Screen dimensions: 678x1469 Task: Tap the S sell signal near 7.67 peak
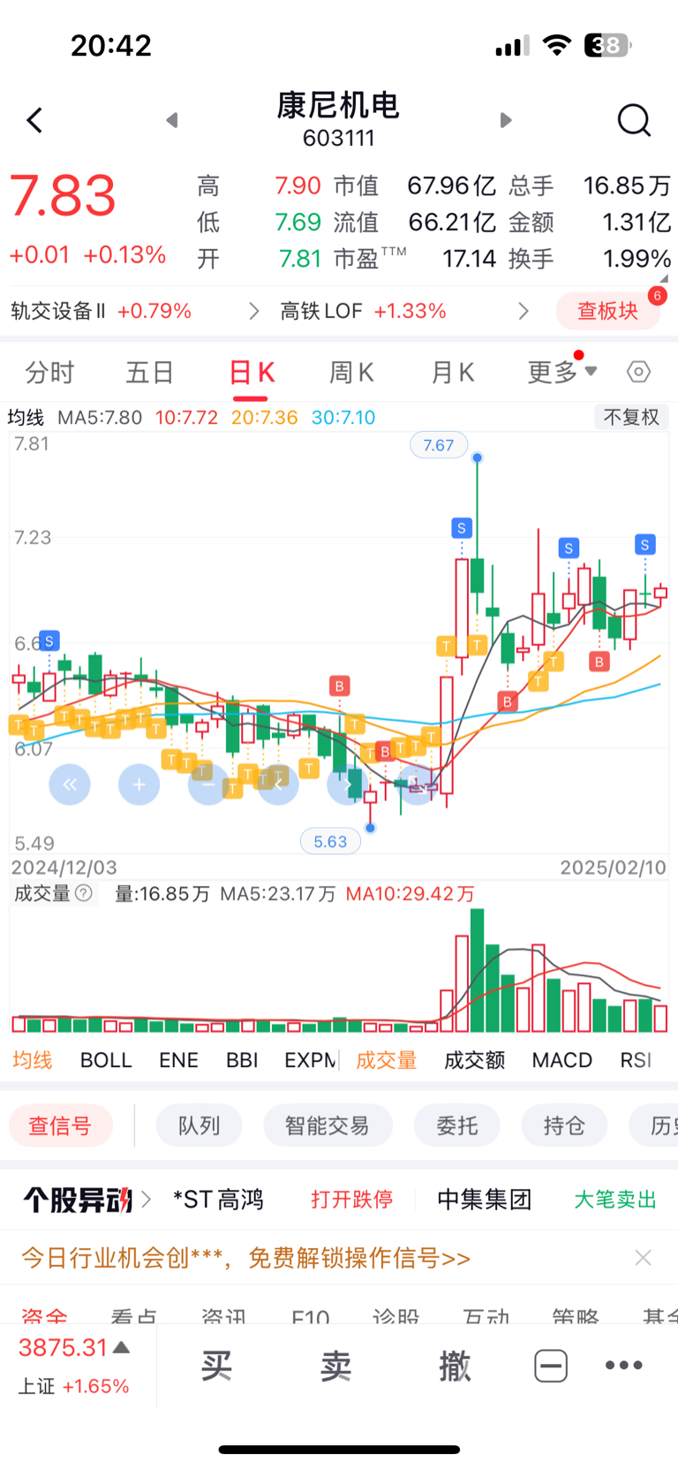[x=462, y=528]
